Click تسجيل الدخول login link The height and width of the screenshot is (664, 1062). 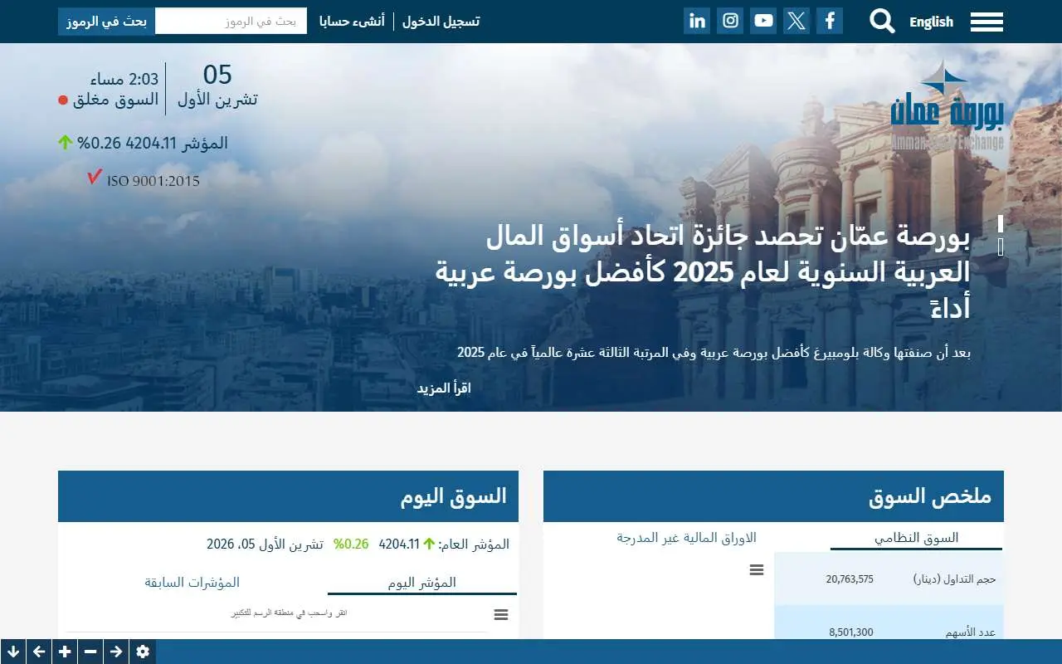[x=441, y=22]
